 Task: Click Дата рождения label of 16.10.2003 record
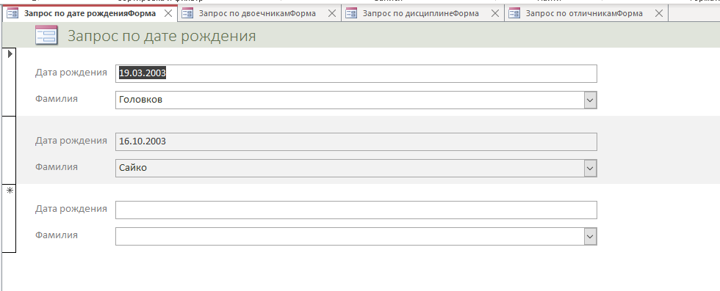pos(71,141)
